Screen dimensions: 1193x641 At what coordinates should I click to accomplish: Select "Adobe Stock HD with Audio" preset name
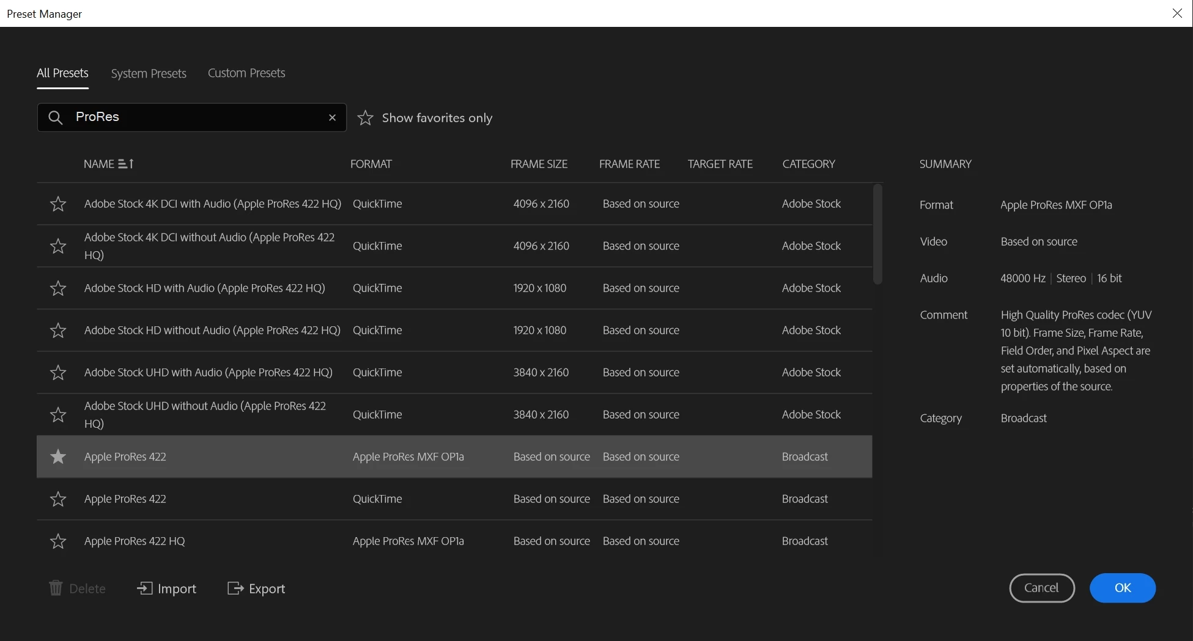tap(204, 288)
